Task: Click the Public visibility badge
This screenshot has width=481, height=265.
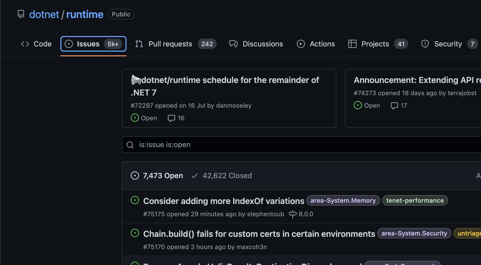Action: pos(121,14)
